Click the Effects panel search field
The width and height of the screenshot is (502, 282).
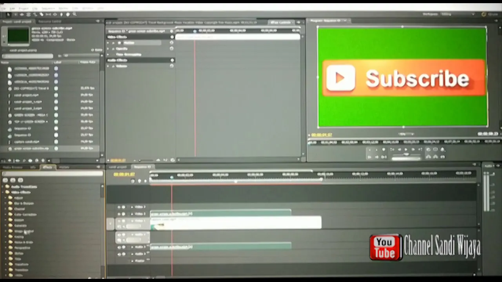tap(52, 174)
